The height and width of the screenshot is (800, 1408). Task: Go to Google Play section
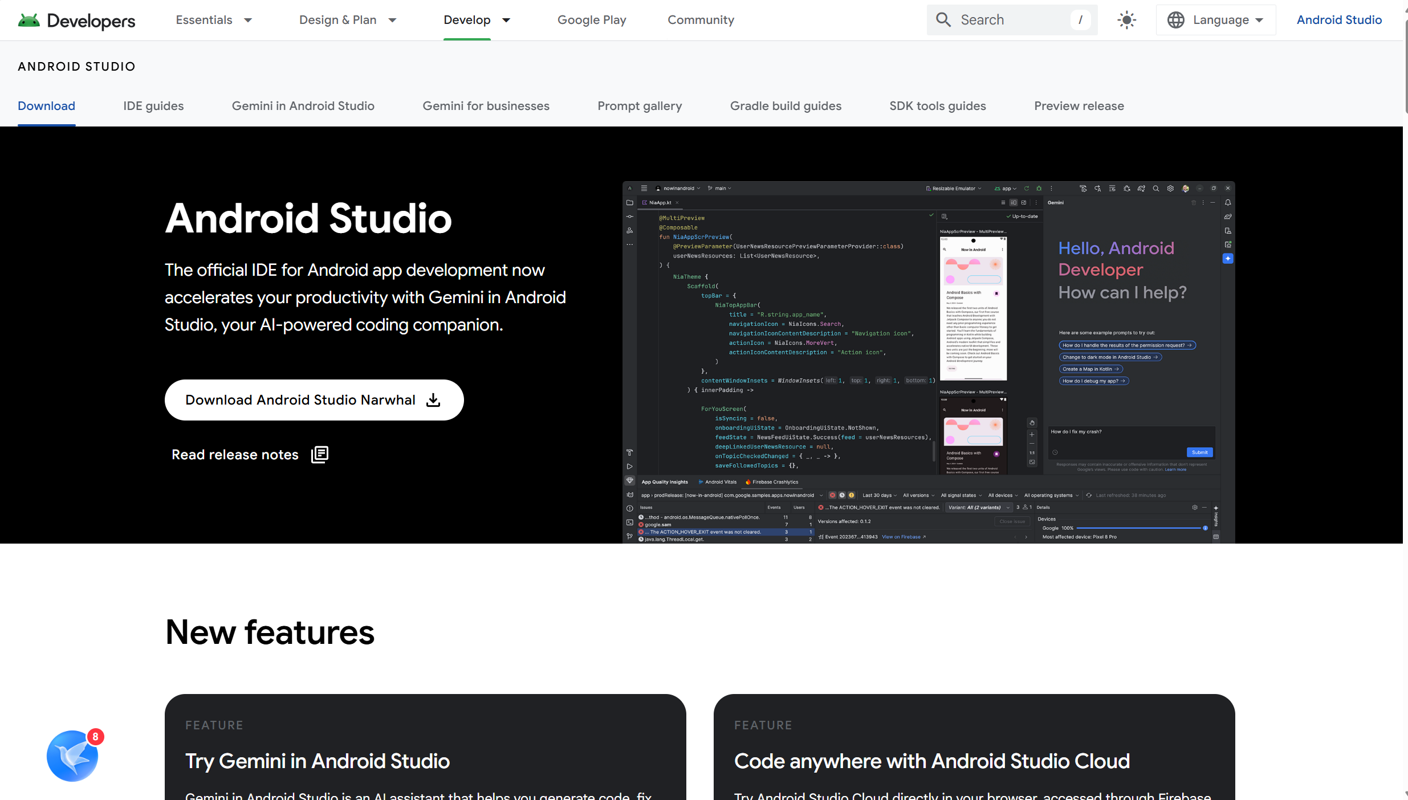[592, 20]
